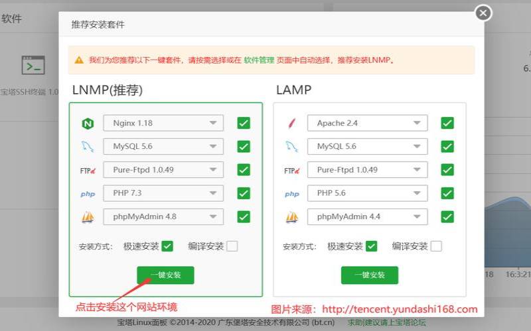Viewport: 531px width, 331px height.
Task: Open the PHP 5.6 version dropdown
Action: (x=368, y=193)
